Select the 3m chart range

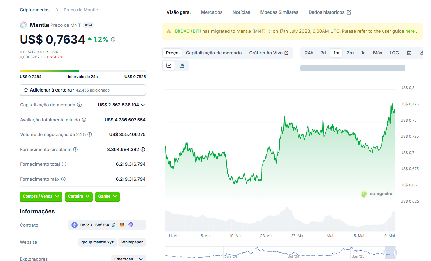[x=350, y=53]
